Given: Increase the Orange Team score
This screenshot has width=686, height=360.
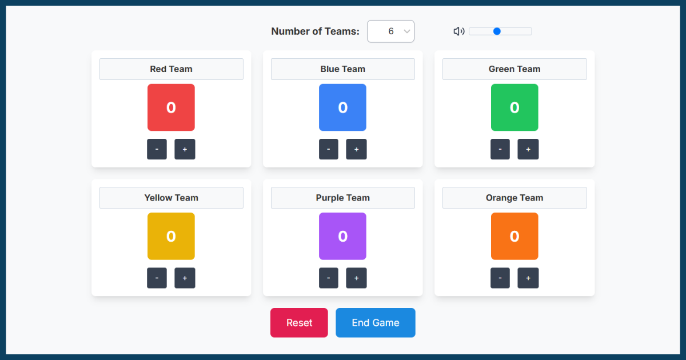Looking at the screenshot, I should [528, 278].
